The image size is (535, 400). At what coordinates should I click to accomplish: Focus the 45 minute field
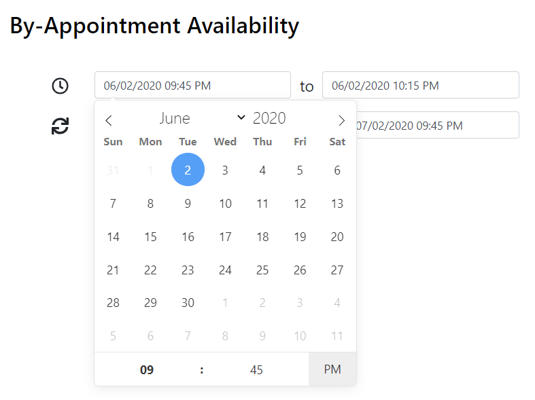tap(256, 370)
